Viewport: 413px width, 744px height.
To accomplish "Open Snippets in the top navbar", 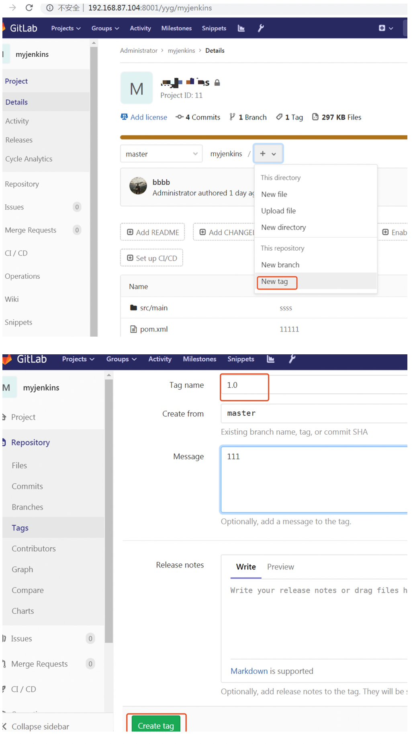I will click(x=214, y=28).
